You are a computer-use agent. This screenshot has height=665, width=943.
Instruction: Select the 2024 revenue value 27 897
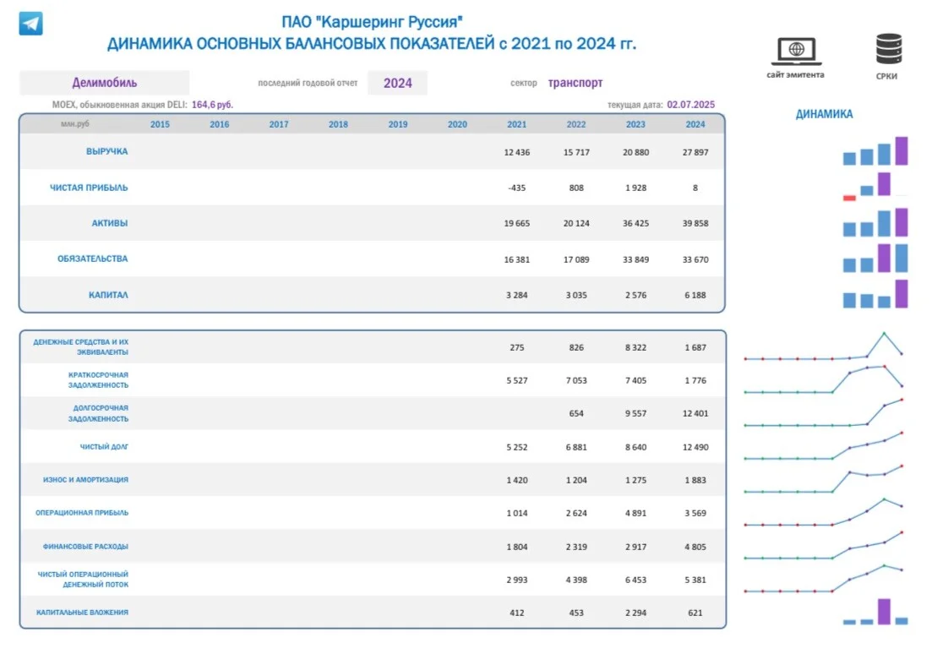[x=695, y=153]
